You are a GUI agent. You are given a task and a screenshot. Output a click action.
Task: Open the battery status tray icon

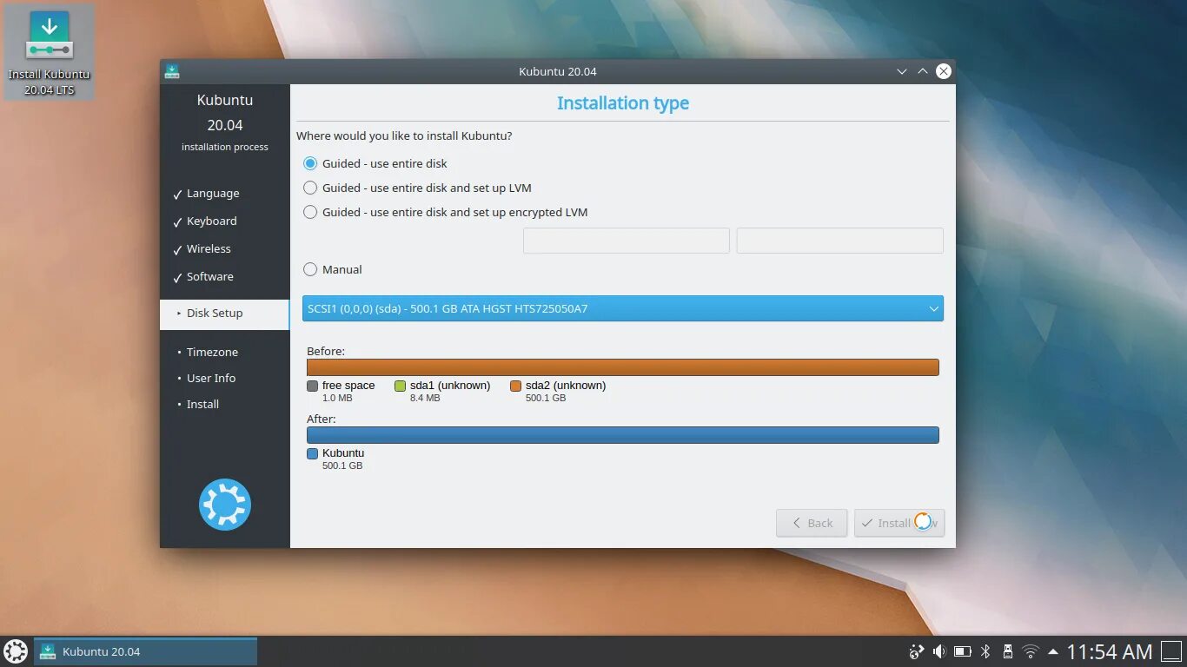click(x=962, y=651)
